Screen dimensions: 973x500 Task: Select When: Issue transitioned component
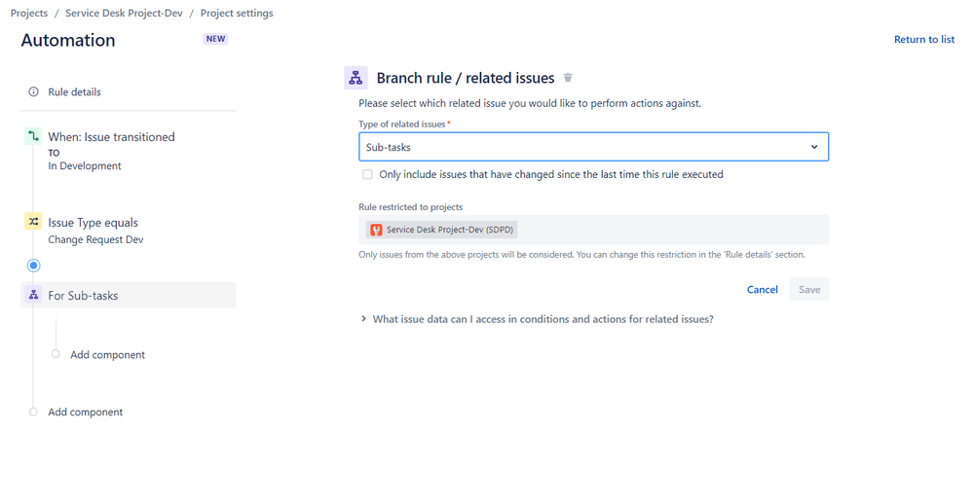[112, 137]
